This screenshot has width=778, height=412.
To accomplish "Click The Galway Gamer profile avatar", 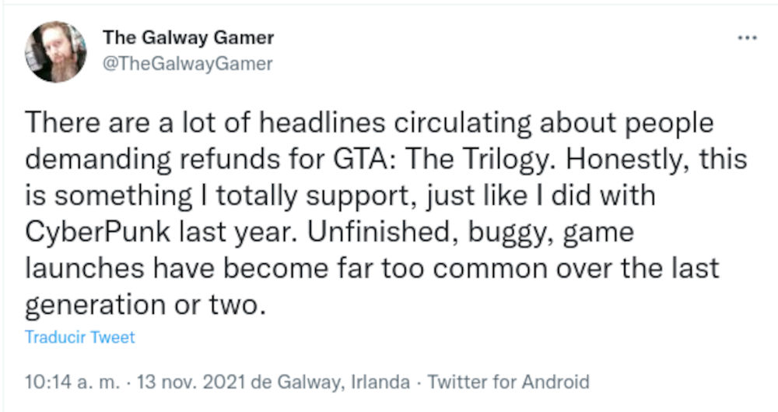I will click(55, 51).
